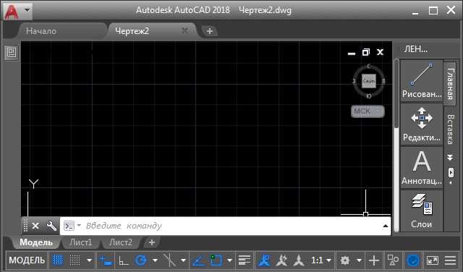Viewport: 463px width, 272px height.
Task: Click the ViewCube south letter Ю
Action: [x=368, y=96]
